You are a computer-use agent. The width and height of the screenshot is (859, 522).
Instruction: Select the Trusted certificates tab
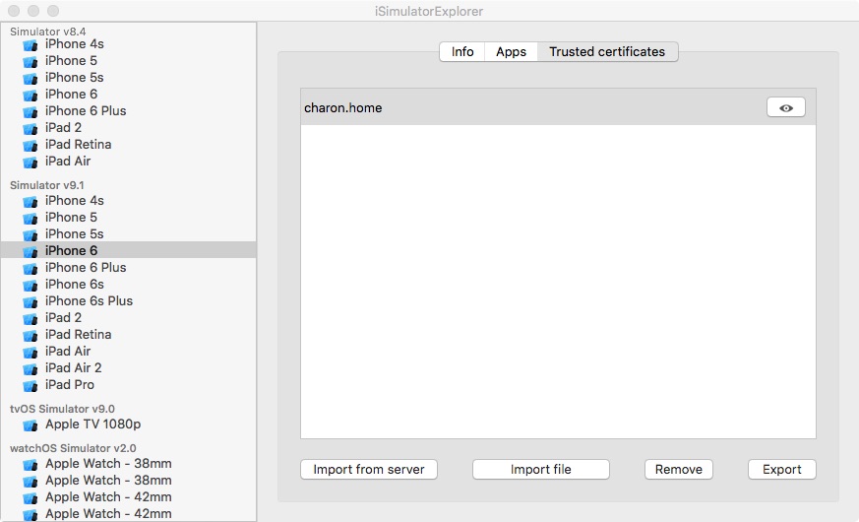(x=607, y=51)
